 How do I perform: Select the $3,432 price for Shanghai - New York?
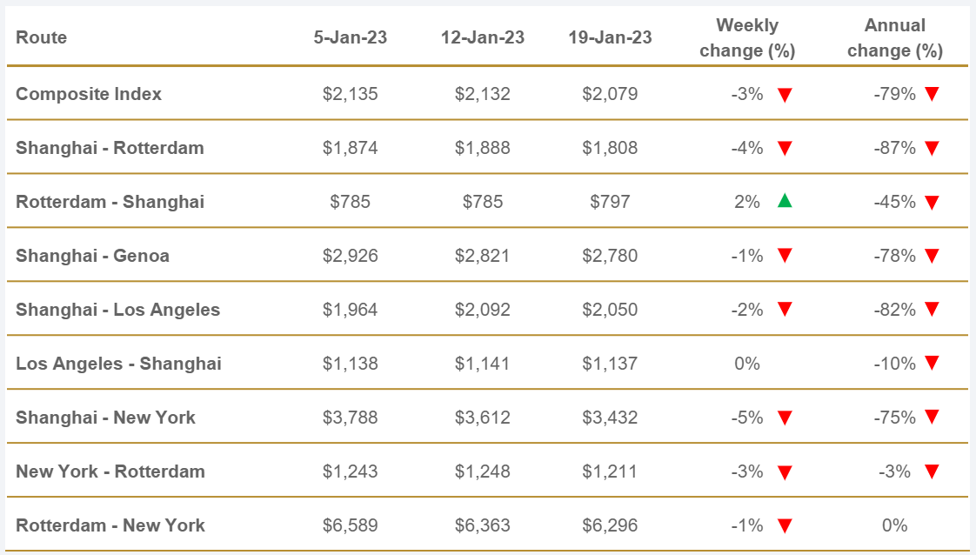tap(610, 418)
